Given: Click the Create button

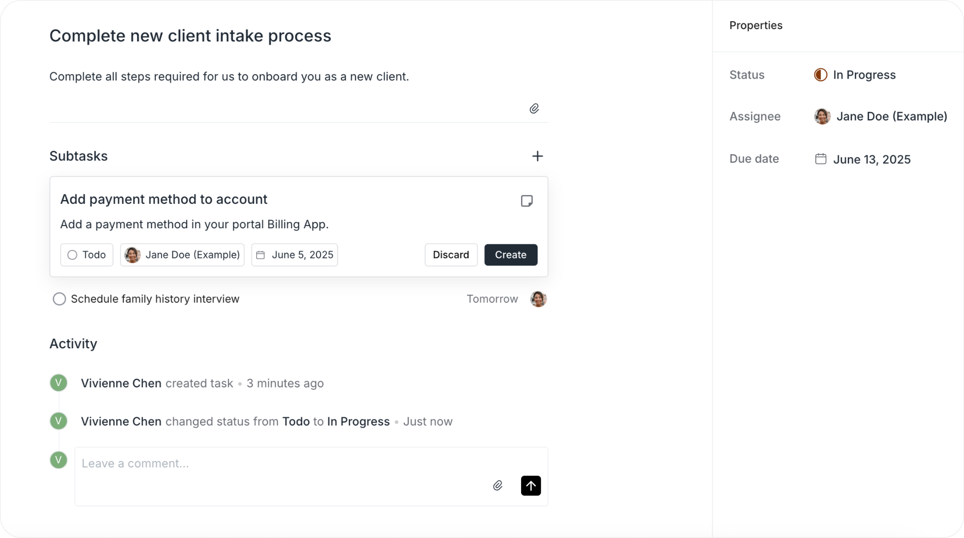Looking at the screenshot, I should click(510, 255).
